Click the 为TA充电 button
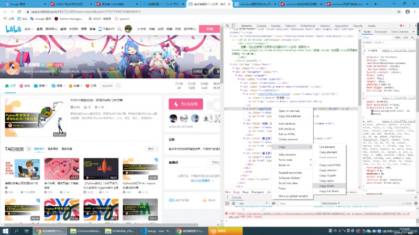 click(186, 104)
